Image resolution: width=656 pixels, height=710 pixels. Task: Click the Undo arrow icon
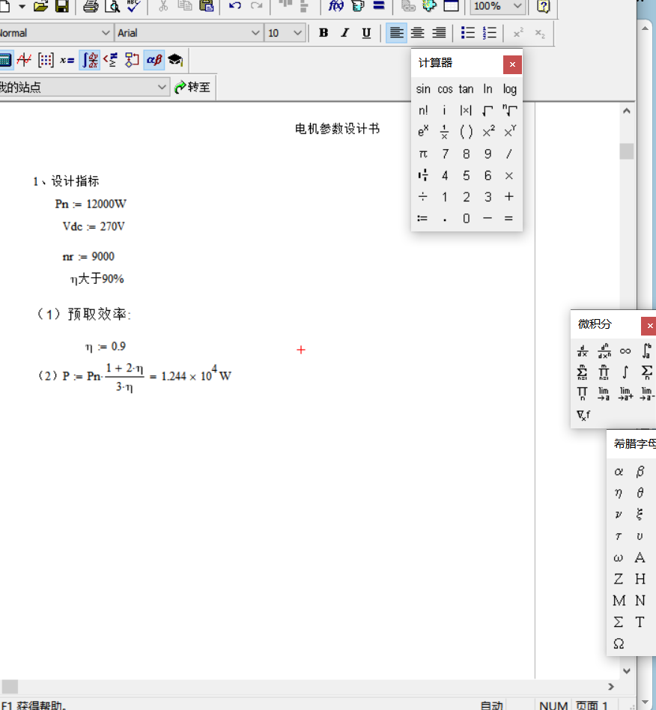tap(235, 6)
